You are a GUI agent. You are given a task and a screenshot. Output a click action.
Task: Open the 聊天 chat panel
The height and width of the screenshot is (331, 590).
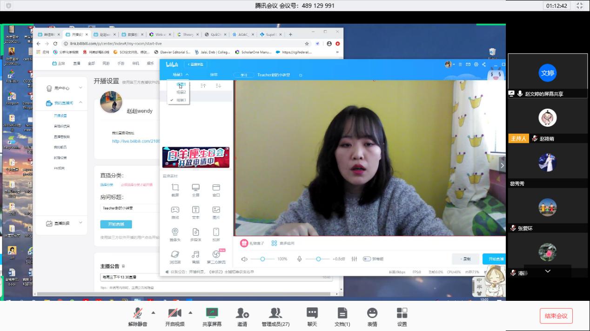coord(312,316)
